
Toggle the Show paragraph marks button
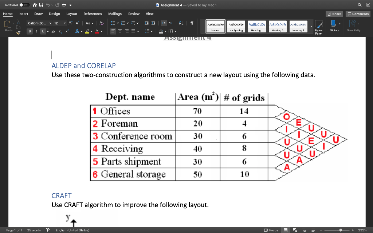coord(192,23)
